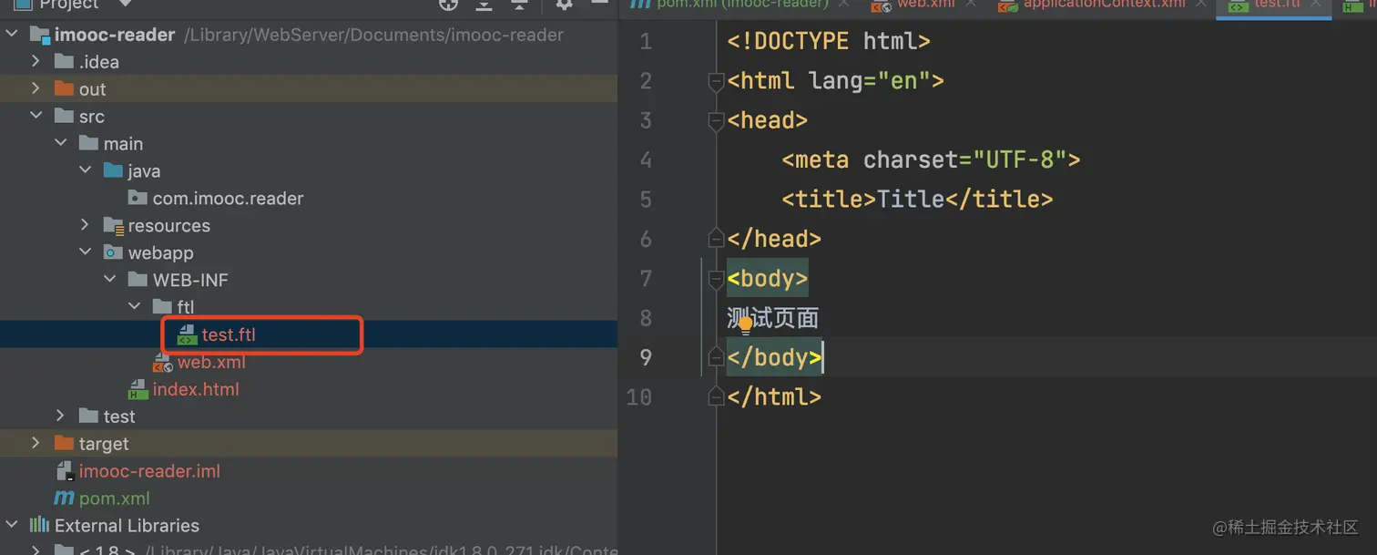Collapse the webapp folder
The image size is (1377, 555).
(86, 252)
